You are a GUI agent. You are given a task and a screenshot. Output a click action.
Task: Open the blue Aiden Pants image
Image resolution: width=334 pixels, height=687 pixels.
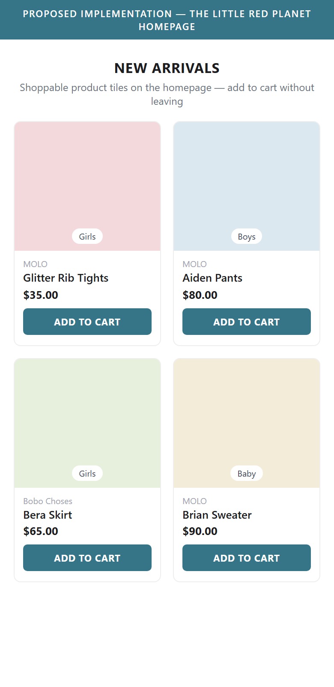tap(247, 186)
